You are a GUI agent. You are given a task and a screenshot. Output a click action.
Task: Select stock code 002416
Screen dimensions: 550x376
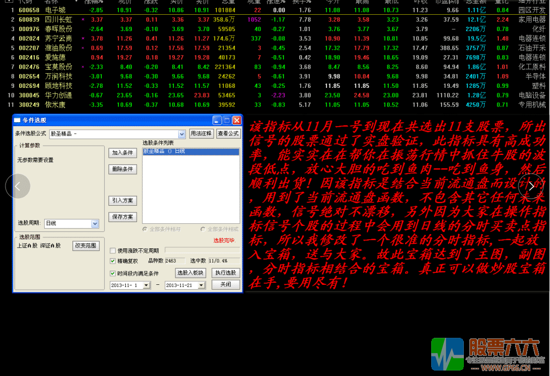tap(29, 58)
